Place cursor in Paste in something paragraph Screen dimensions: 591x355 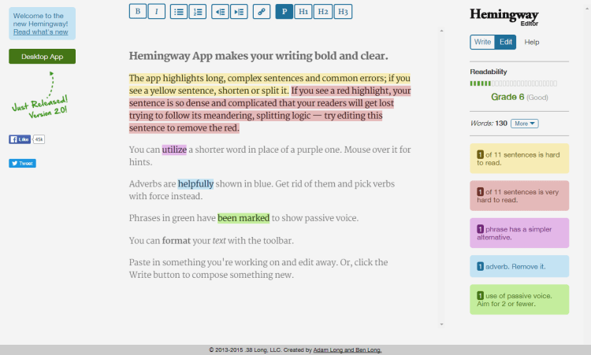point(258,268)
